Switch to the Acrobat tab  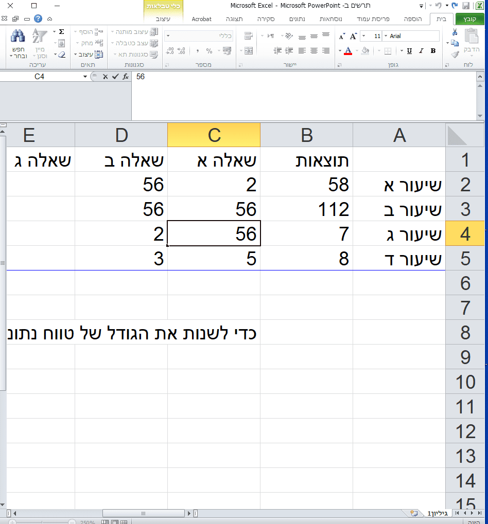coord(201,19)
